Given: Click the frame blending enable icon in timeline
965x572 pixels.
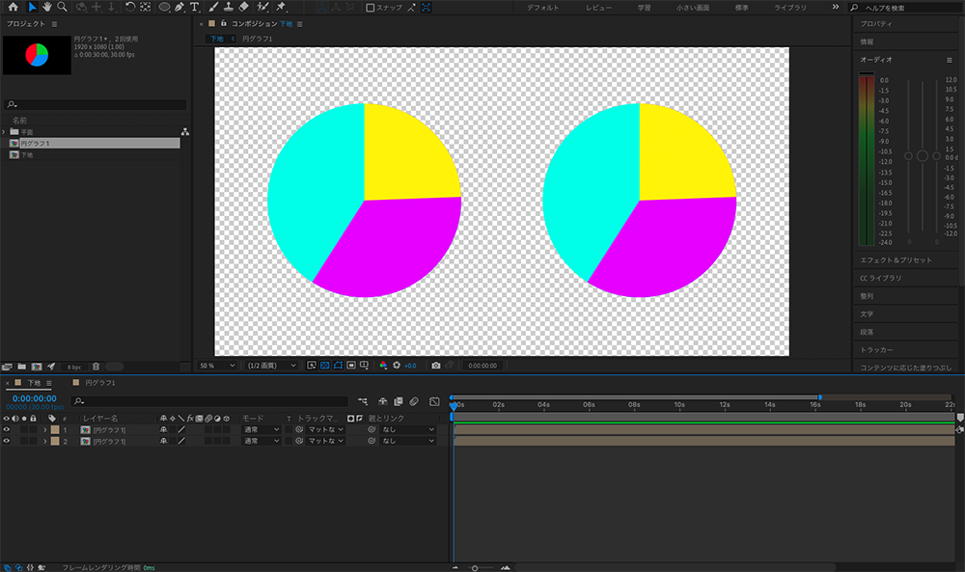Looking at the screenshot, I should pos(399,401).
